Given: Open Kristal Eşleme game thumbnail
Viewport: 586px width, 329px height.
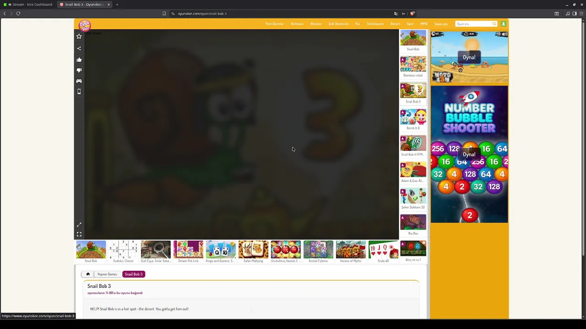Looking at the screenshot, I should (x=318, y=252).
